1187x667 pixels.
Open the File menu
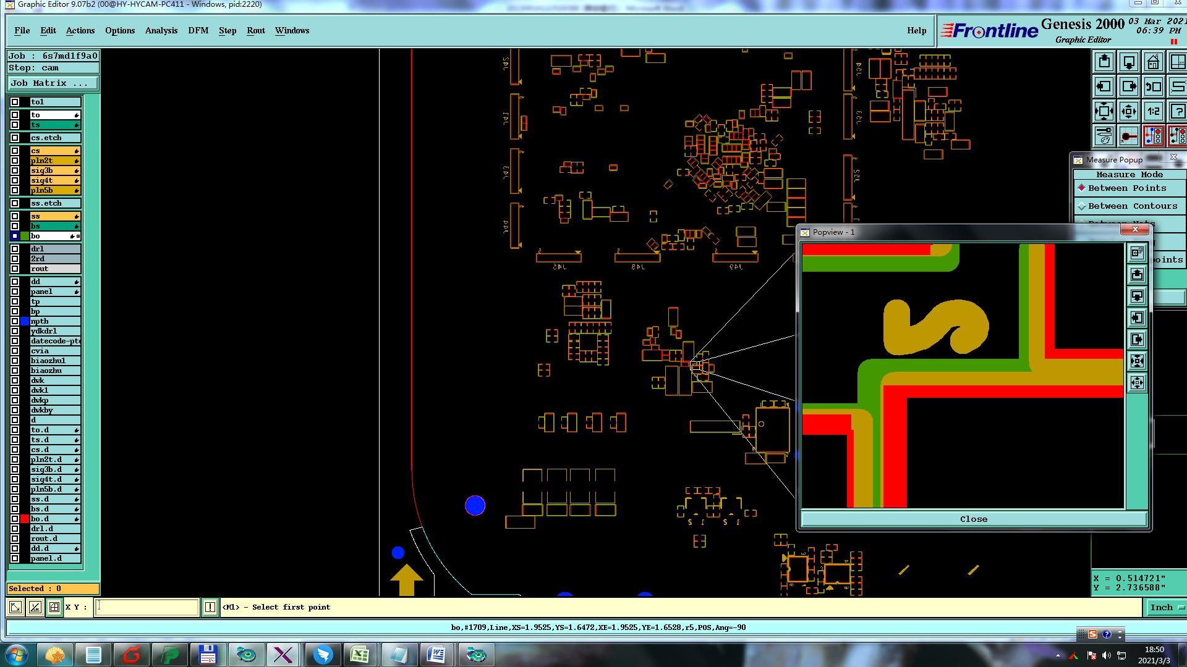(22, 30)
